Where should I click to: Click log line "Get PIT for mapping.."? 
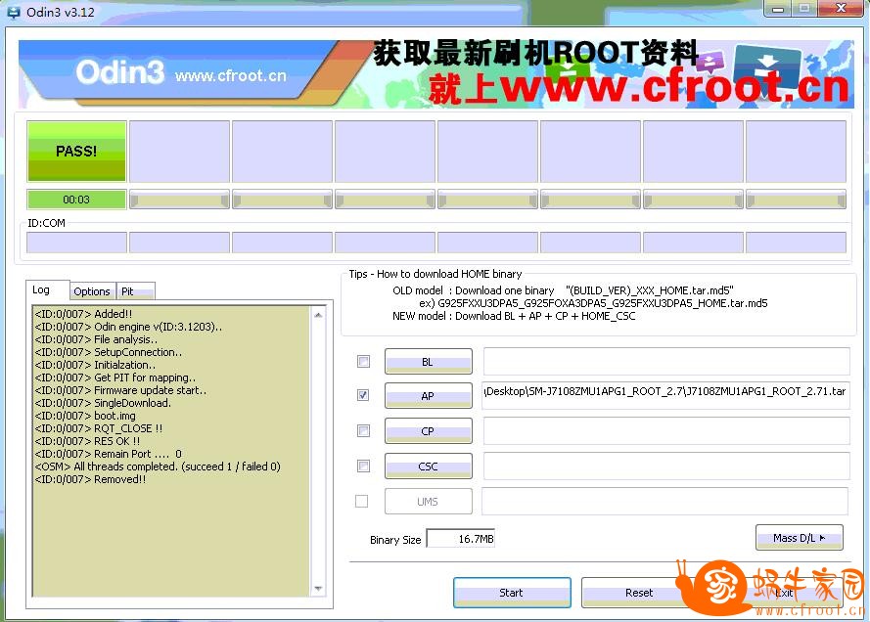(x=115, y=378)
